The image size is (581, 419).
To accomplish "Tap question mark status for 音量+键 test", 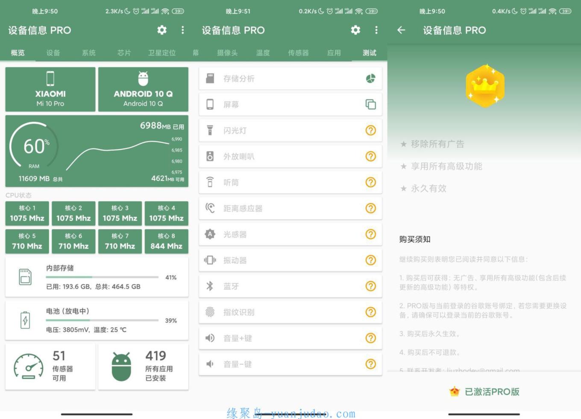I will tap(371, 338).
